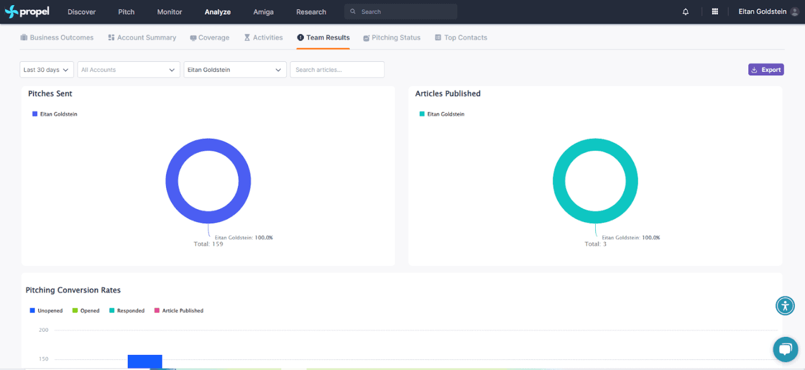Toggle Opened series in chart legend
Screen dimensions: 805x370
86,310
